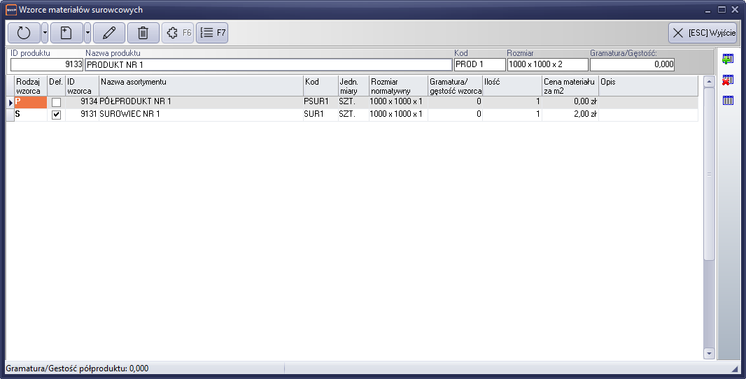This screenshot has height=379, width=746.
Task: Click the list F7 toolbar button
Action: [212, 33]
